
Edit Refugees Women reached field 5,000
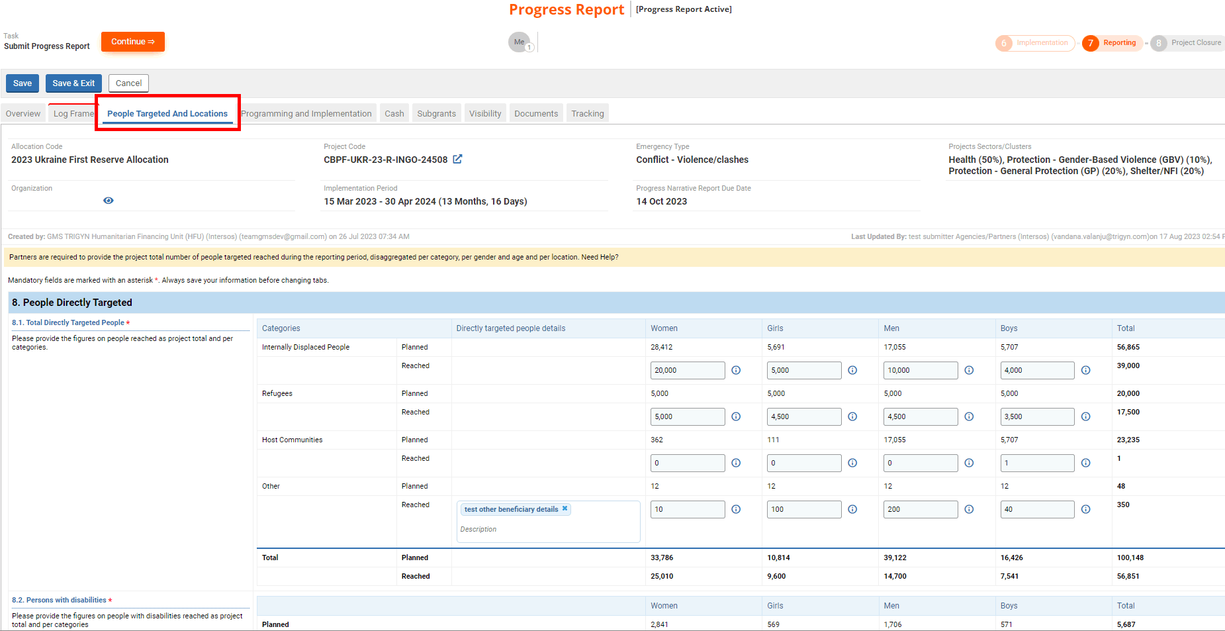pyautogui.click(x=688, y=416)
